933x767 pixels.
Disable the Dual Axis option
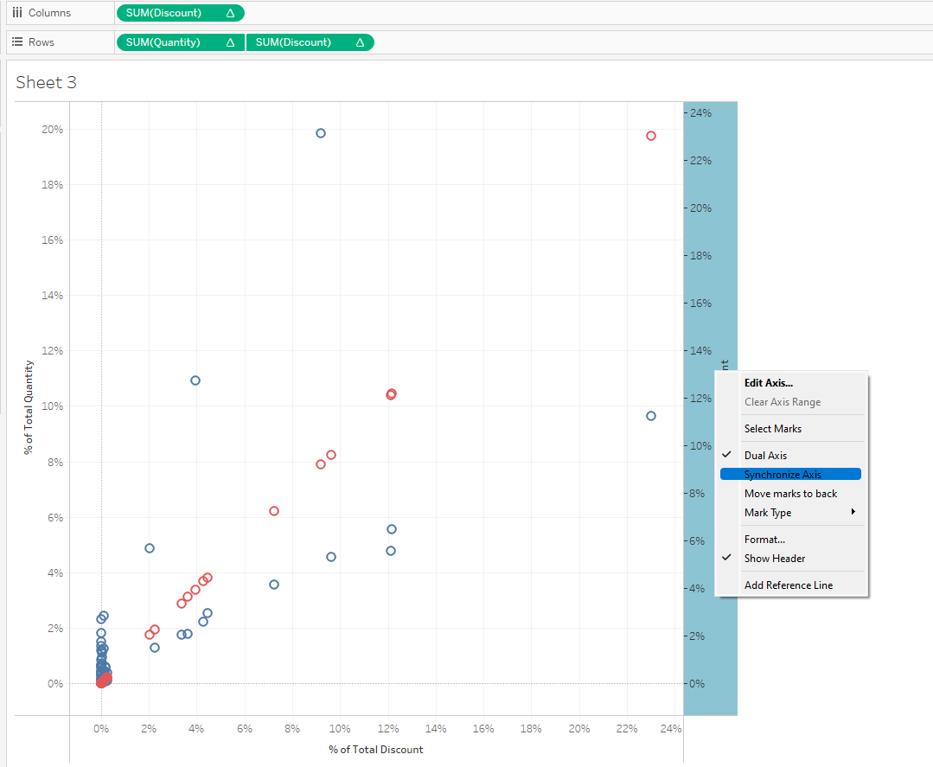coord(766,455)
